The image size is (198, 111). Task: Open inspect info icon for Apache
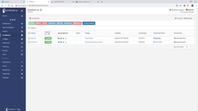[61, 38]
